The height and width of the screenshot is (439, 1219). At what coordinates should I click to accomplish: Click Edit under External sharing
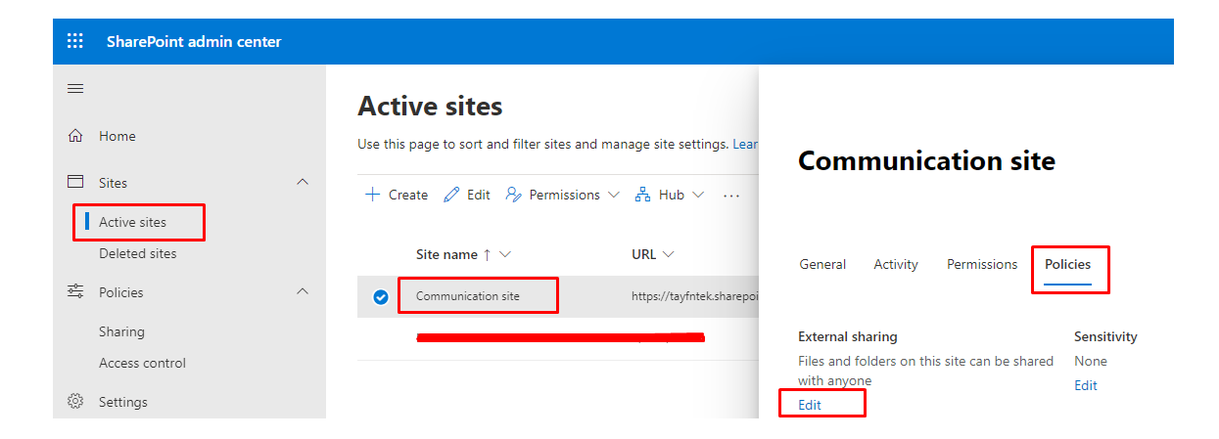810,405
